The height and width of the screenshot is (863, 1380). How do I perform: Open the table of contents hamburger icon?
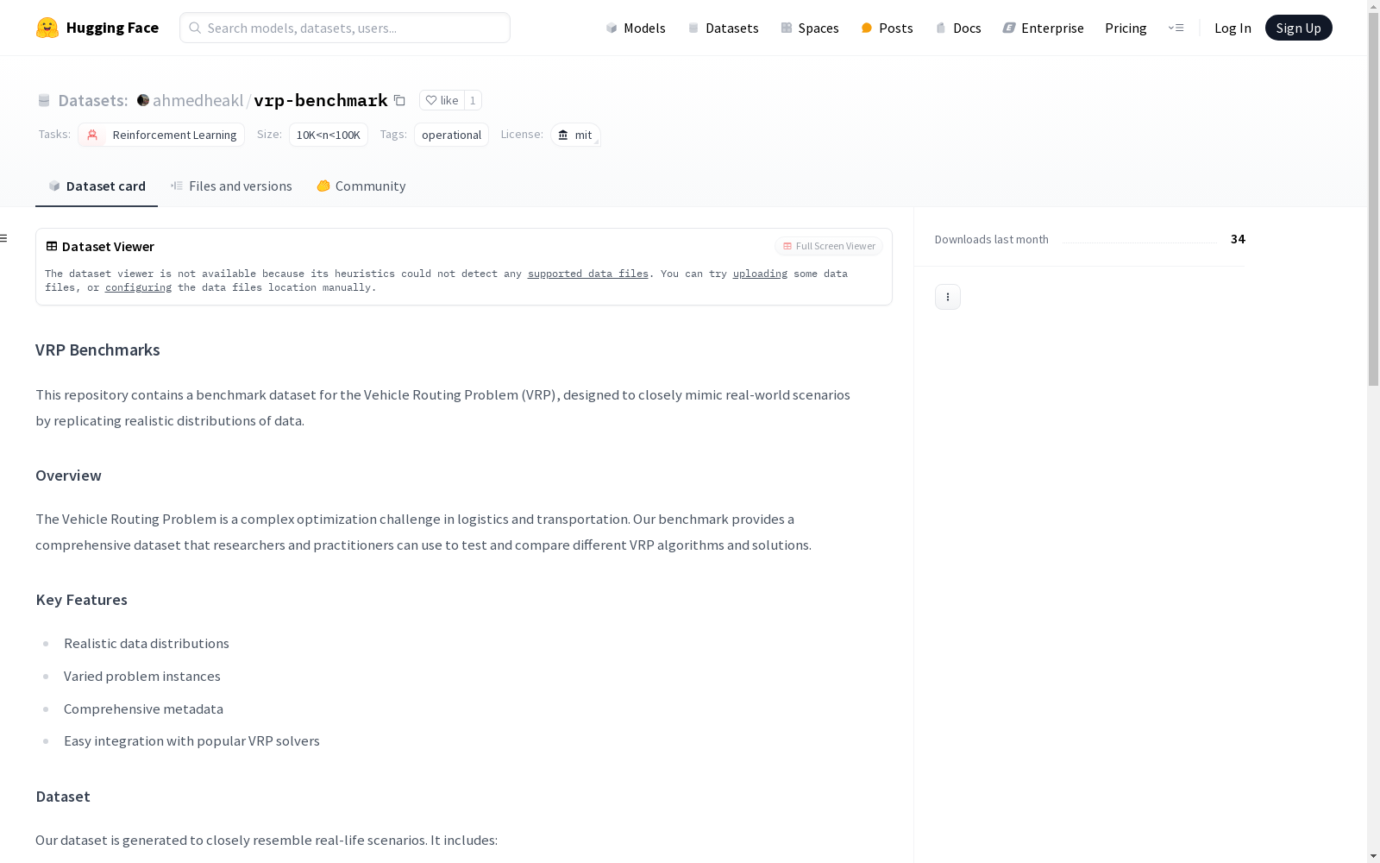[x=3, y=238]
